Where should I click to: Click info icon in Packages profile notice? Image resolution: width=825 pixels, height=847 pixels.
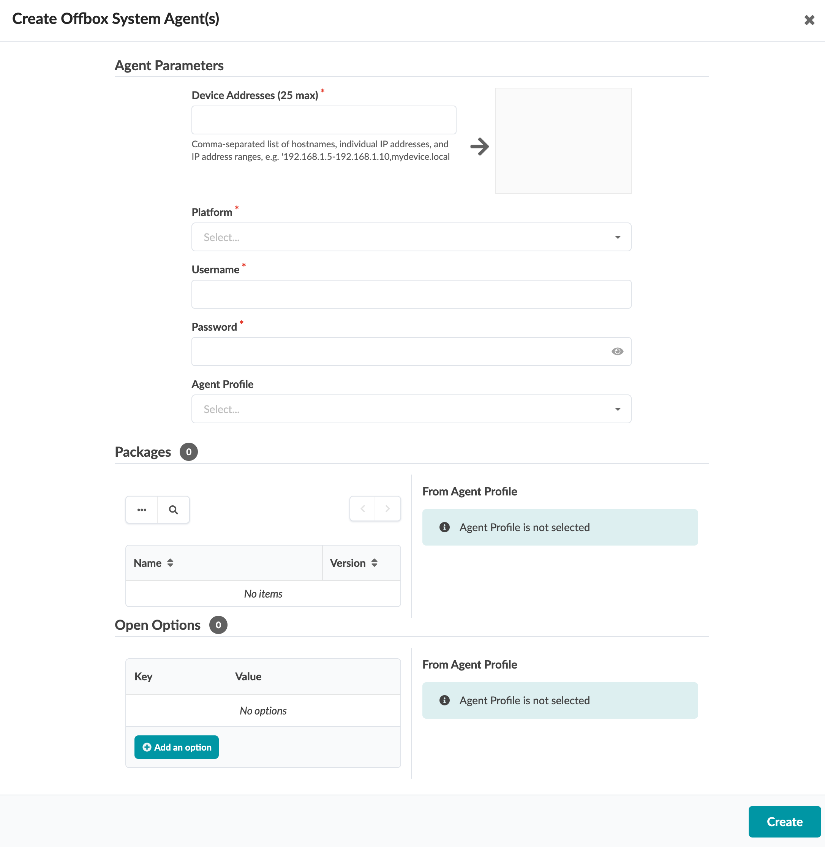click(444, 527)
